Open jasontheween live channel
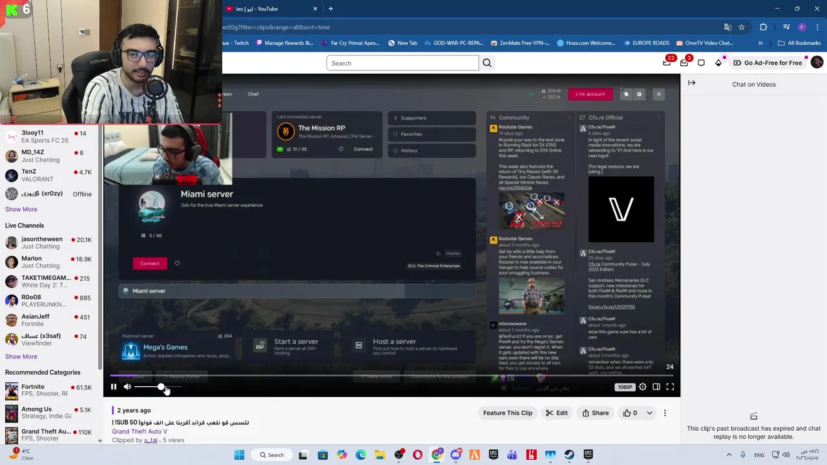827x465 pixels. point(48,243)
